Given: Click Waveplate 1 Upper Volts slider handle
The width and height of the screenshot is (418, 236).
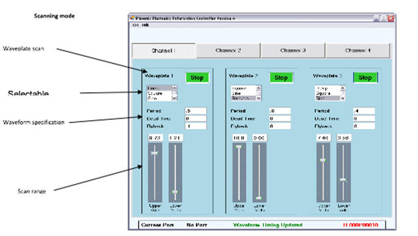Looking at the screenshot, I should click(x=155, y=153).
